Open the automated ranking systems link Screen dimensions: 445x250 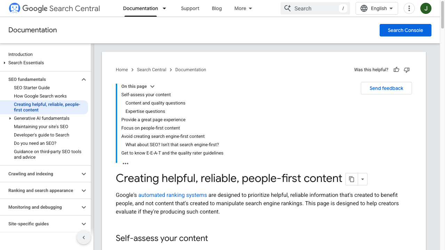pyautogui.click(x=172, y=195)
